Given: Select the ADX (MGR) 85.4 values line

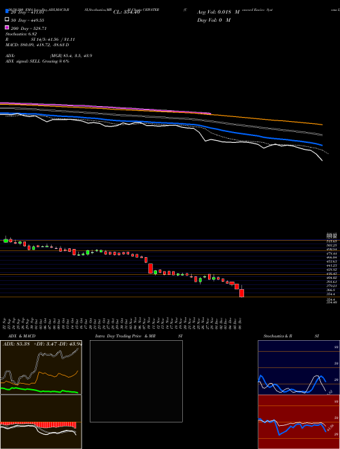Looking at the screenshot, I should pos(49,56).
